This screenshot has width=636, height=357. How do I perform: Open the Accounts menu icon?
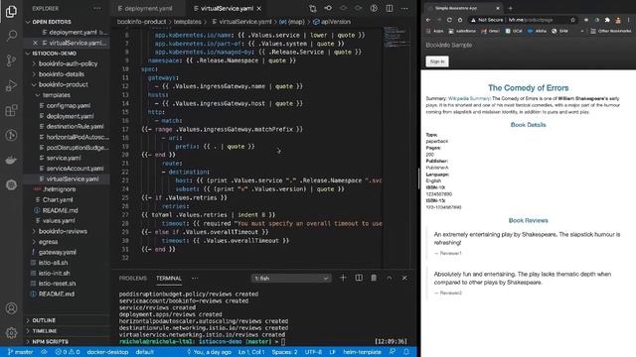(x=11, y=308)
